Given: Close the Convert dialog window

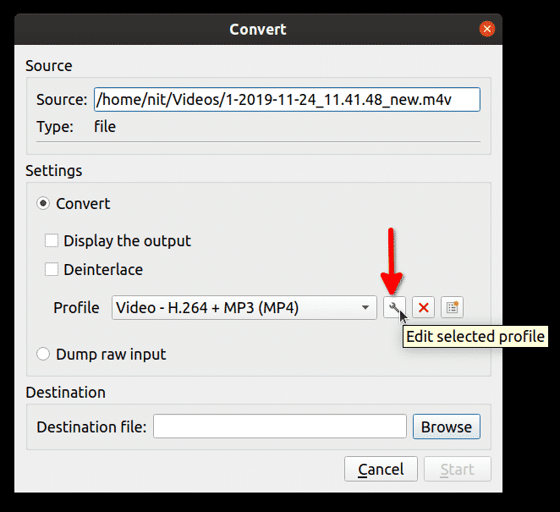Looking at the screenshot, I should click(x=487, y=30).
